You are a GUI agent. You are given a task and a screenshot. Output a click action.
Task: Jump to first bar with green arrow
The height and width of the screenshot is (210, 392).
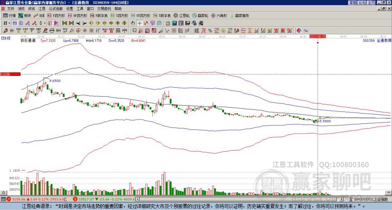pos(64,23)
